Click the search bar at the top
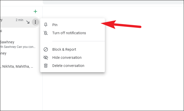184x111 pixels. (113, 2)
